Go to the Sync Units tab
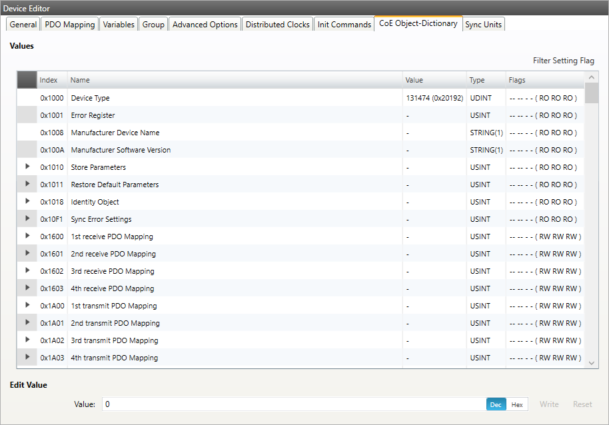609x425 pixels. tap(483, 25)
